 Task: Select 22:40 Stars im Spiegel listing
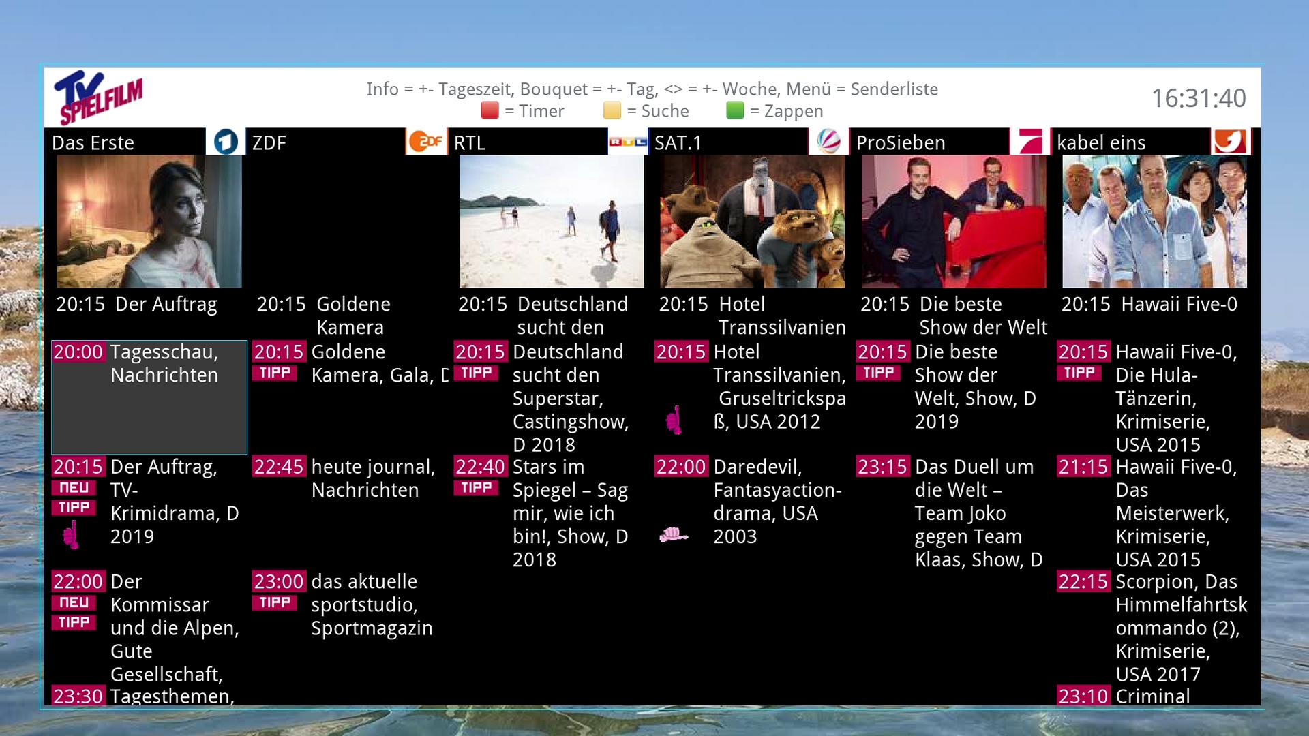[552, 512]
